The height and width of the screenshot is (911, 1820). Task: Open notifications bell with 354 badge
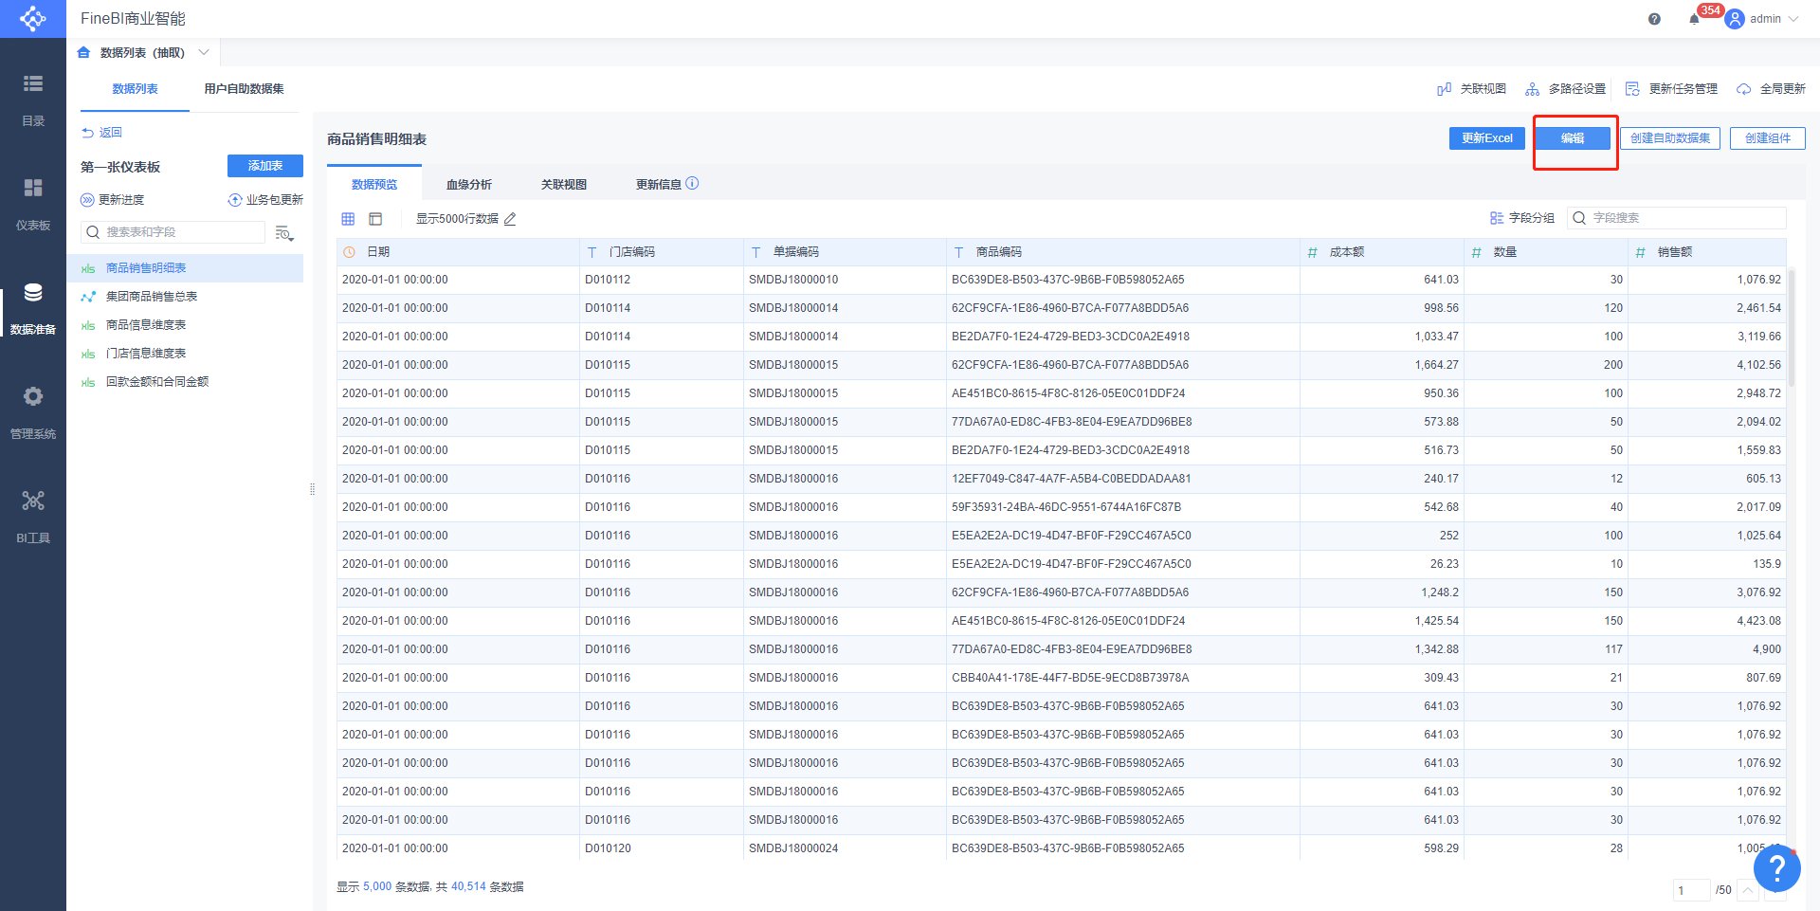[1695, 19]
